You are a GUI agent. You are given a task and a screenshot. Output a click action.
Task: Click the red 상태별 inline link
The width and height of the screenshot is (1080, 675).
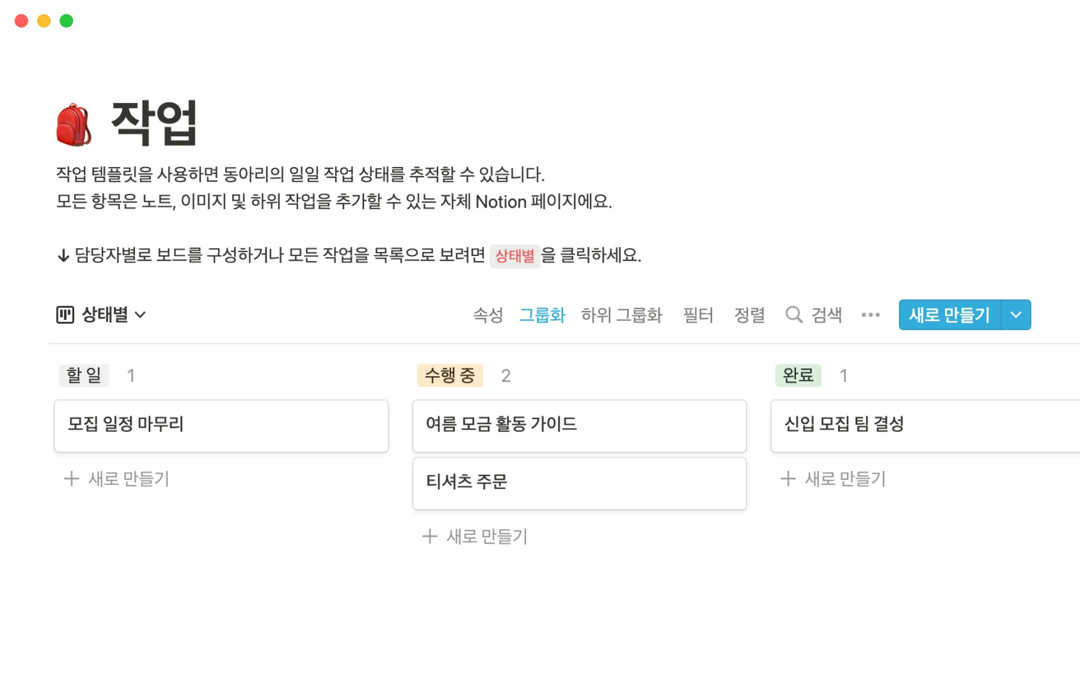pos(514,256)
